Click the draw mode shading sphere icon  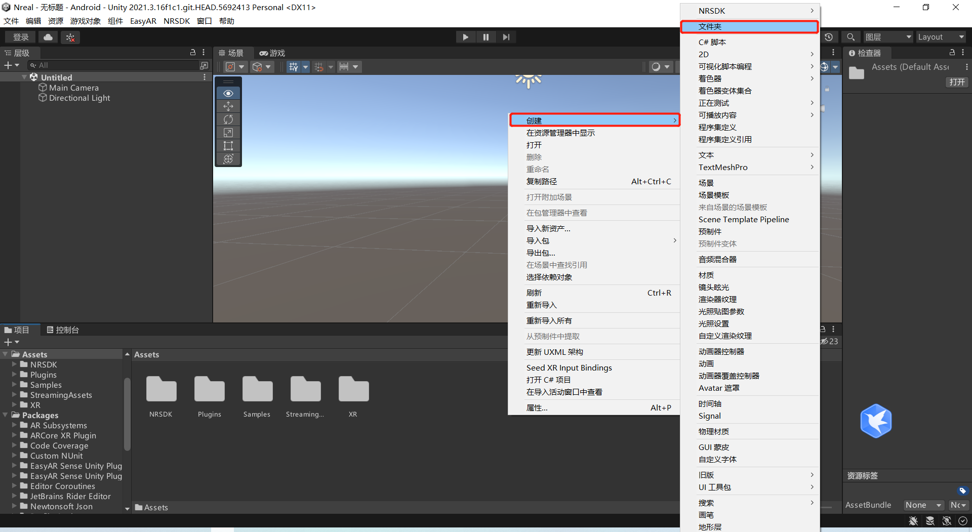(656, 67)
